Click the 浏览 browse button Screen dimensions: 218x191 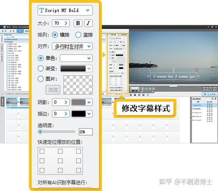pyautogui.click(x=53, y=90)
